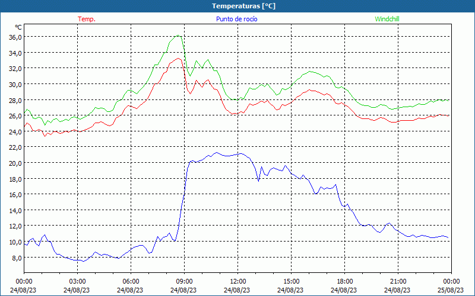Click the °C unit label on the axis
The image size is (475, 296).
[x=18, y=27]
